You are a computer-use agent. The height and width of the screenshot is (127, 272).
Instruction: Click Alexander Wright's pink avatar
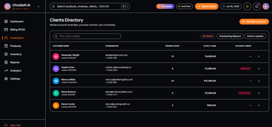point(56,56)
